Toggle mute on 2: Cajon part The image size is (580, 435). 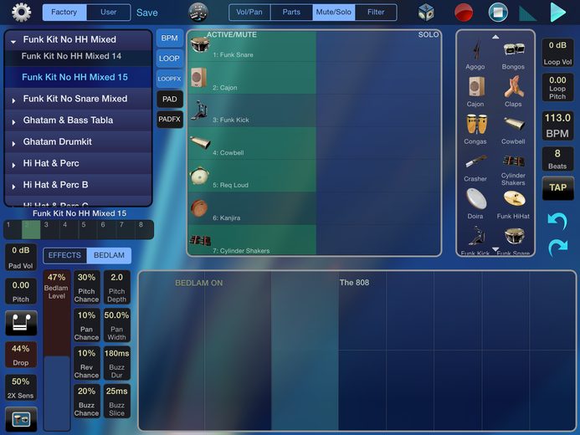[252, 78]
